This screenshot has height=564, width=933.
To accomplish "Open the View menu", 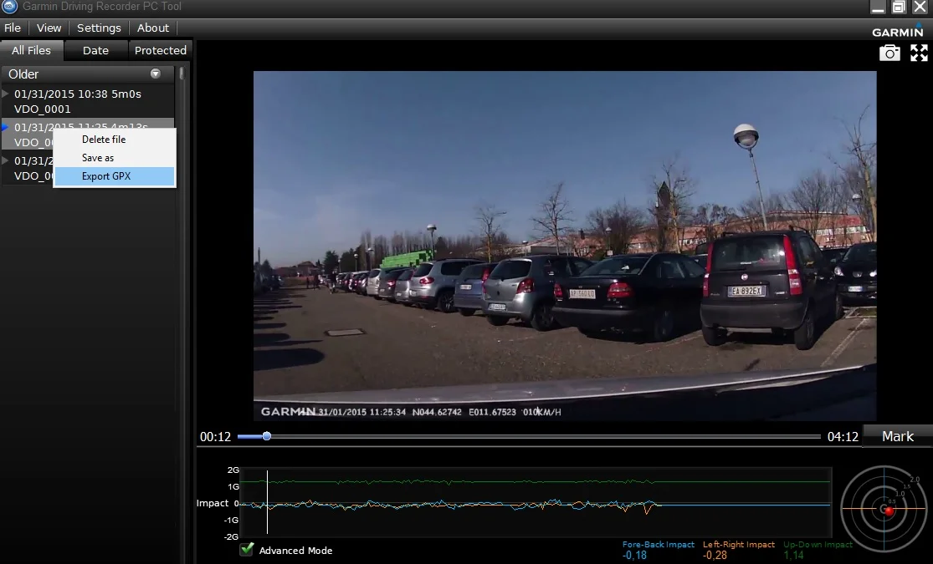I will tap(49, 28).
